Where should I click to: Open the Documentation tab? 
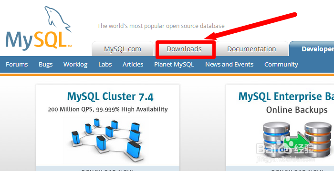point(251,49)
